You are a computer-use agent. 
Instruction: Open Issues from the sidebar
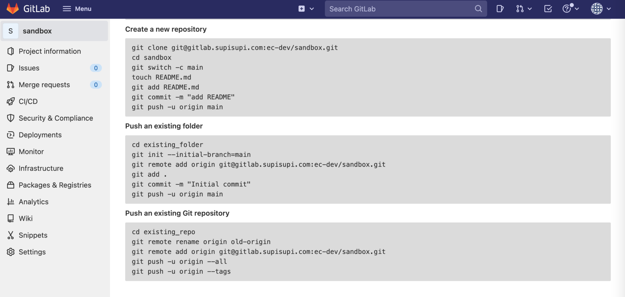pyautogui.click(x=29, y=68)
